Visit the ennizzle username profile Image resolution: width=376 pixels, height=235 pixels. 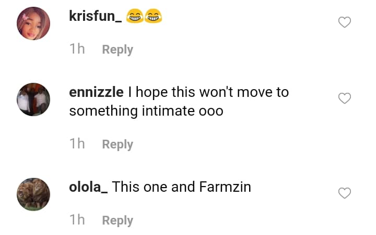96,93
